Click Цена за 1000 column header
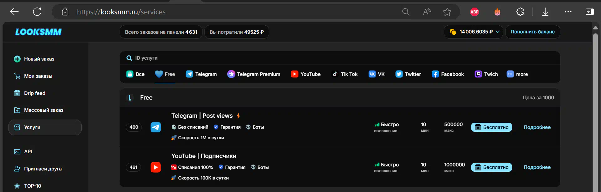 pos(538,98)
